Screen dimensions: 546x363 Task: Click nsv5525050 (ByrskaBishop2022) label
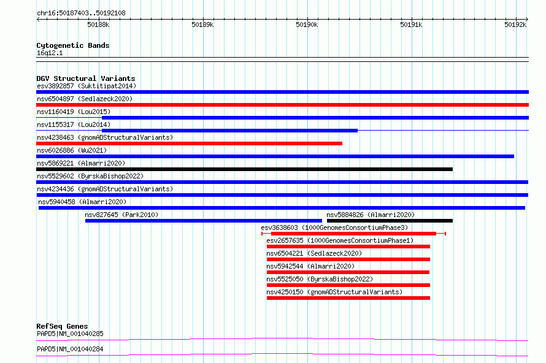point(320,279)
